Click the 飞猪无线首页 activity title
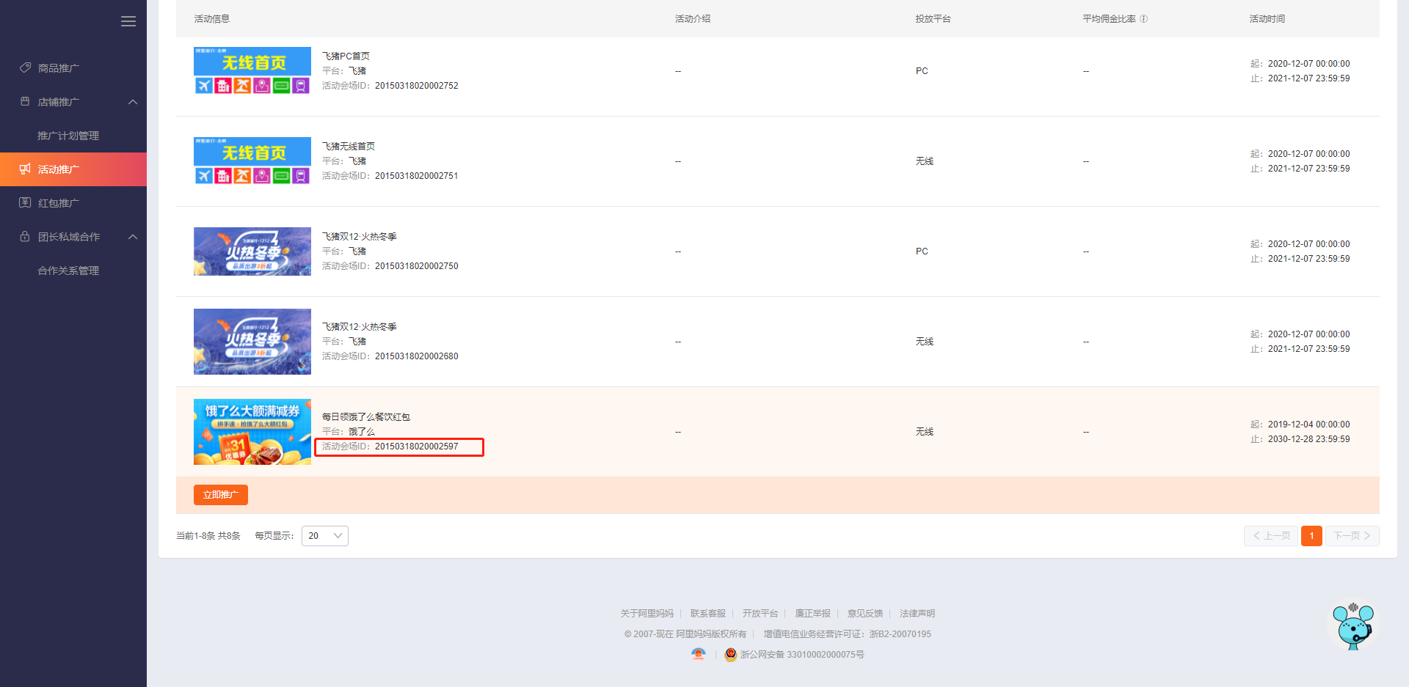Screen dimensions: 1409x687 coord(349,147)
